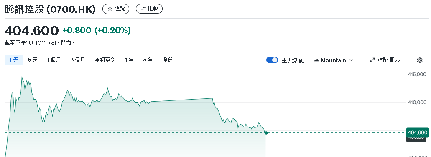This screenshot has width=431, height=157.
Task: Click the compare arrows icon beside 比較
Action: pos(143,9)
